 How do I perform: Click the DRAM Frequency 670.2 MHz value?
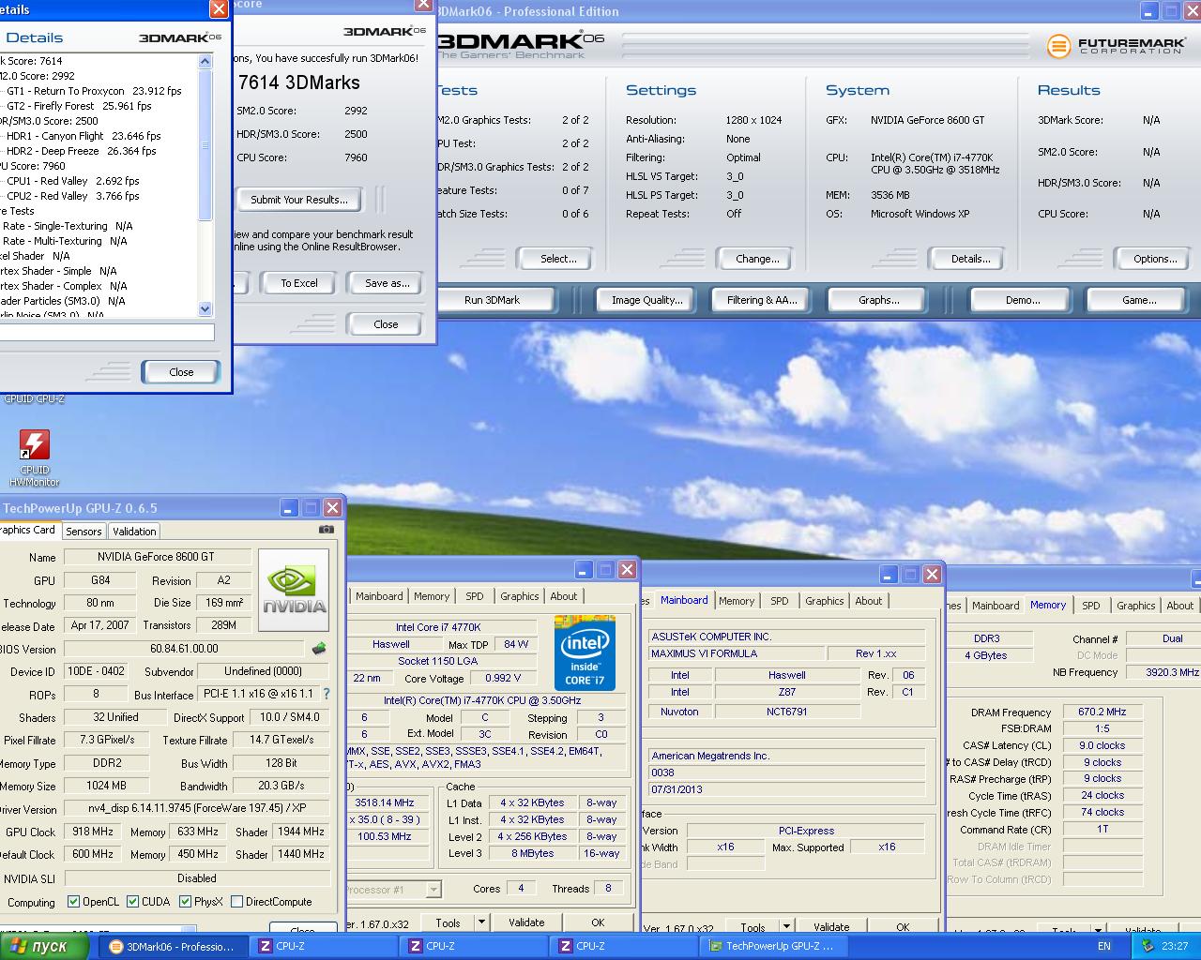point(1102,712)
